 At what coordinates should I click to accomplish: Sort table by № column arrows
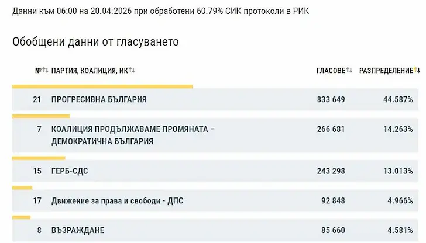click(45, 71)
